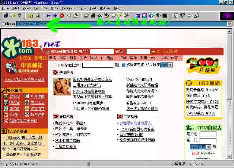This screenshot has height=168, width=234.
Task: Click the 163网店 navigation link
Action: 107,58
